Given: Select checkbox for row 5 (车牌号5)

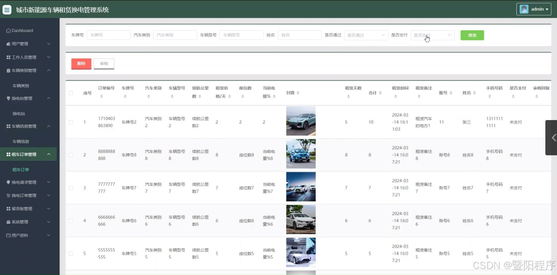Looking at the screenshot, I should click(x=71, y=254).
